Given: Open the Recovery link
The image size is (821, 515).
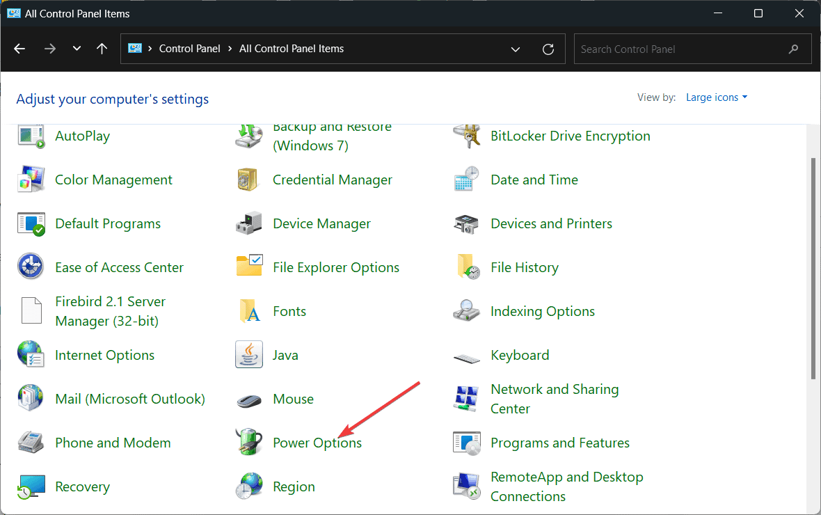Looking at the screenshot, I should pos(83,486).
